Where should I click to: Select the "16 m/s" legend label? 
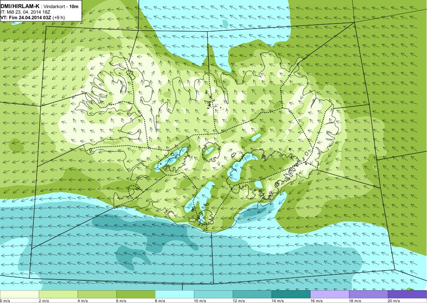(x=317, y=301)
